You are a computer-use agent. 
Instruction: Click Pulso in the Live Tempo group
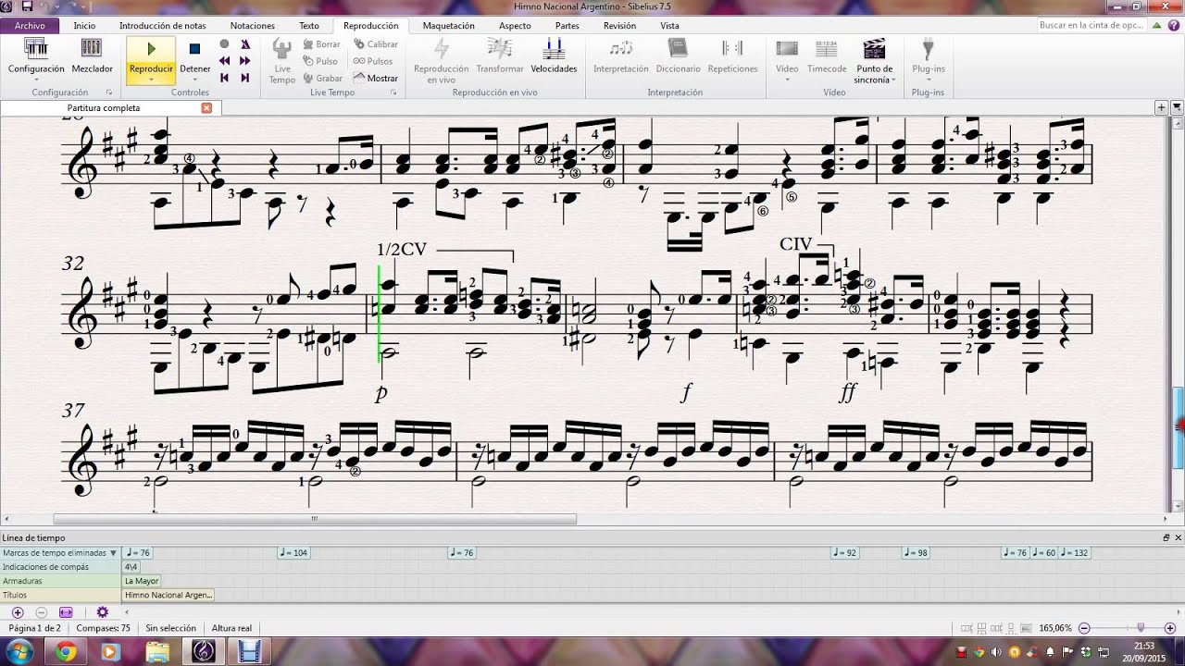coord(320,61)
